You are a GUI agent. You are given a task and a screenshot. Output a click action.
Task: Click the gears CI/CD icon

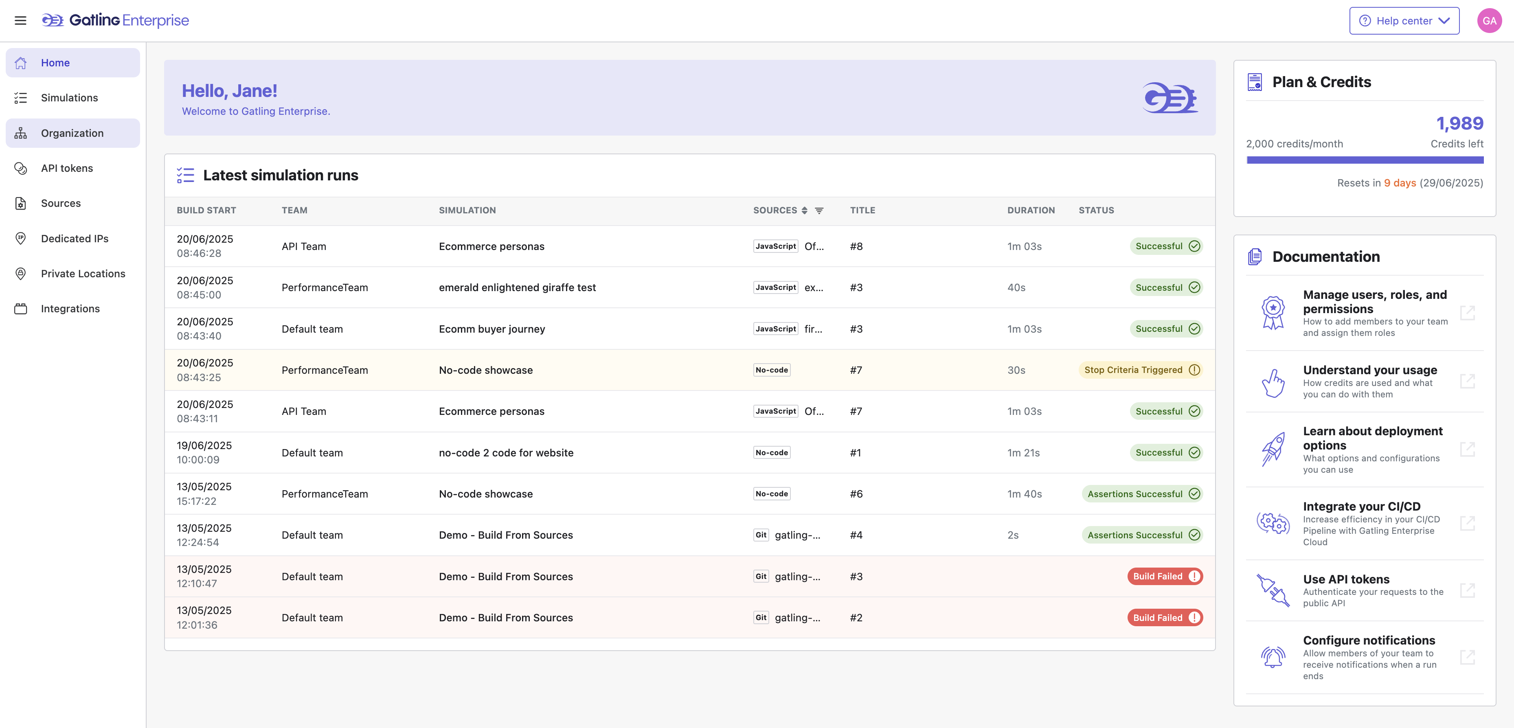(1273, 523)
